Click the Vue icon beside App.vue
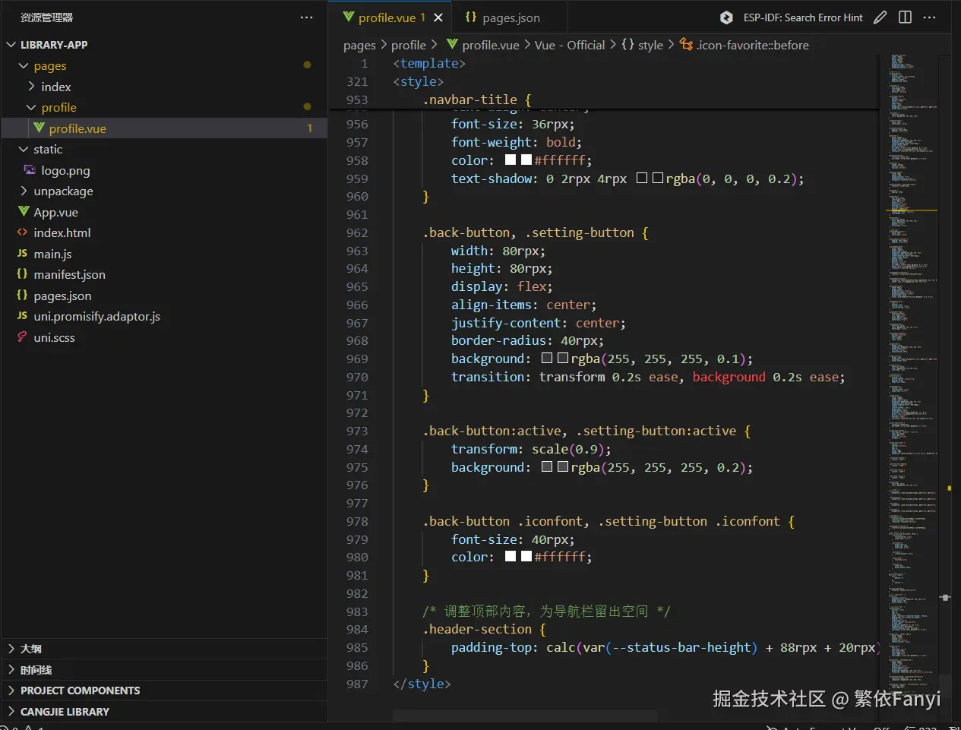Image resolution: width=961 pixels, height=730 pixels. point(24,212)
